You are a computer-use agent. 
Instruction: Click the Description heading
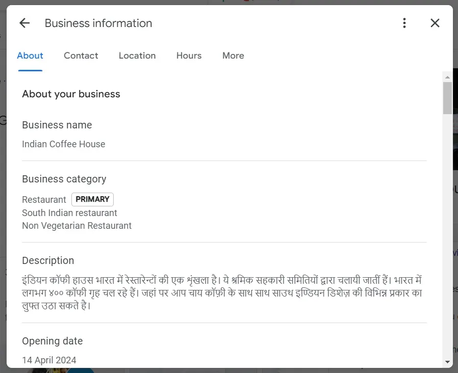point(48,260)
